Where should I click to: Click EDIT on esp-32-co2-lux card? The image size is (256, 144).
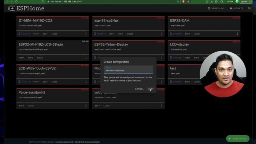(x=121, y=34)
